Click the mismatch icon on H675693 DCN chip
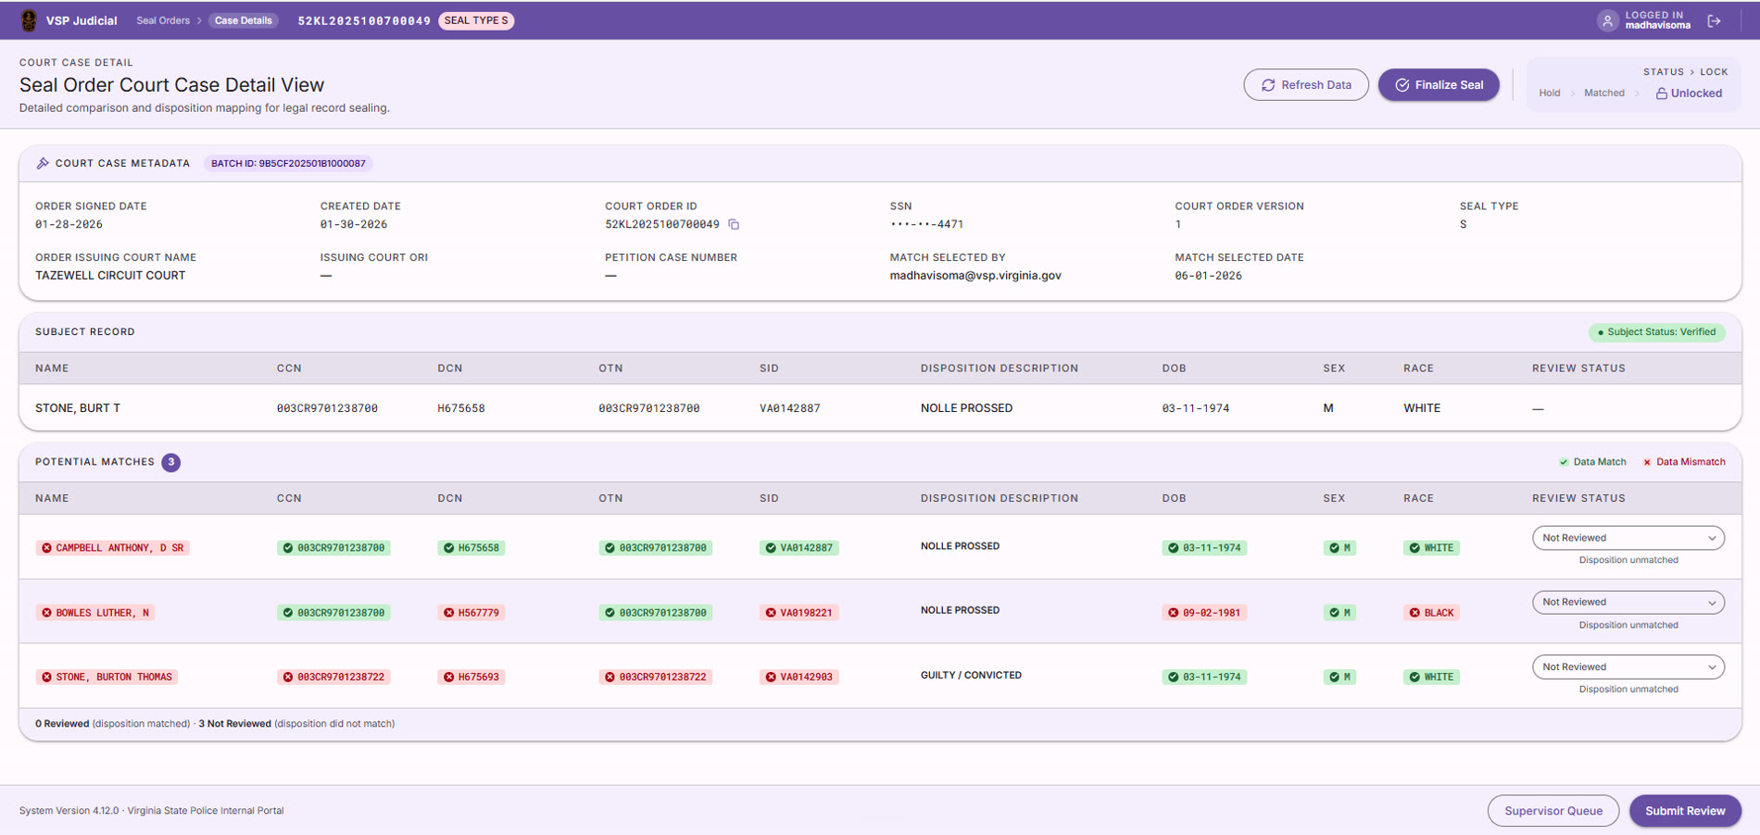This screenshot has height=835, width=1760. click(x=449, y=677)
